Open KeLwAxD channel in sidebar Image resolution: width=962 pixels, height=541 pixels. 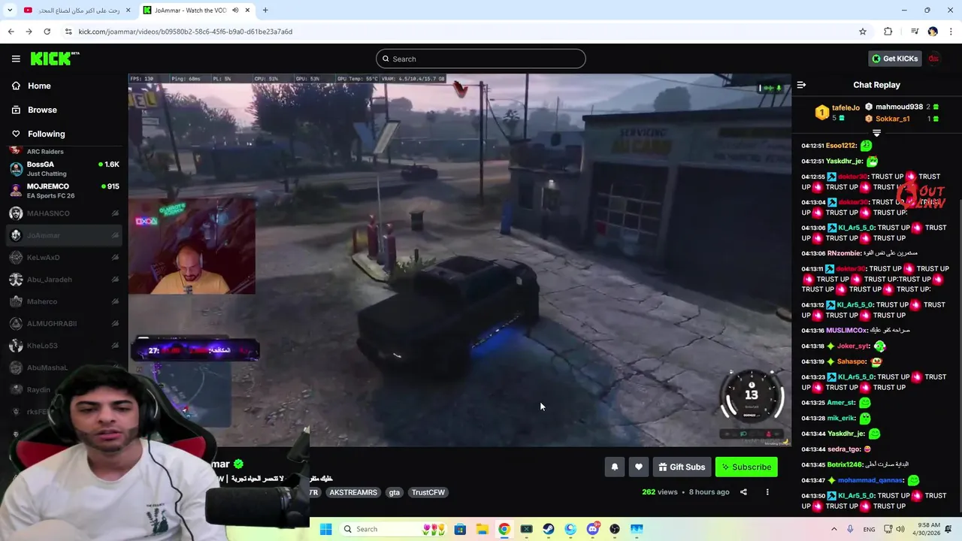point(64,258)
